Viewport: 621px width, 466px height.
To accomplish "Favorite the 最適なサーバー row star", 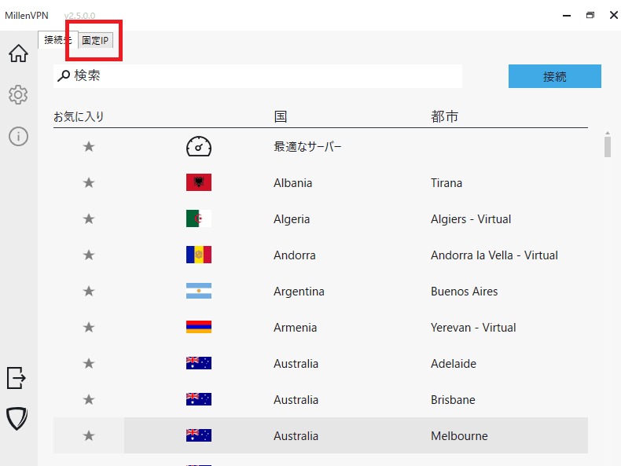I will (89, 146).
